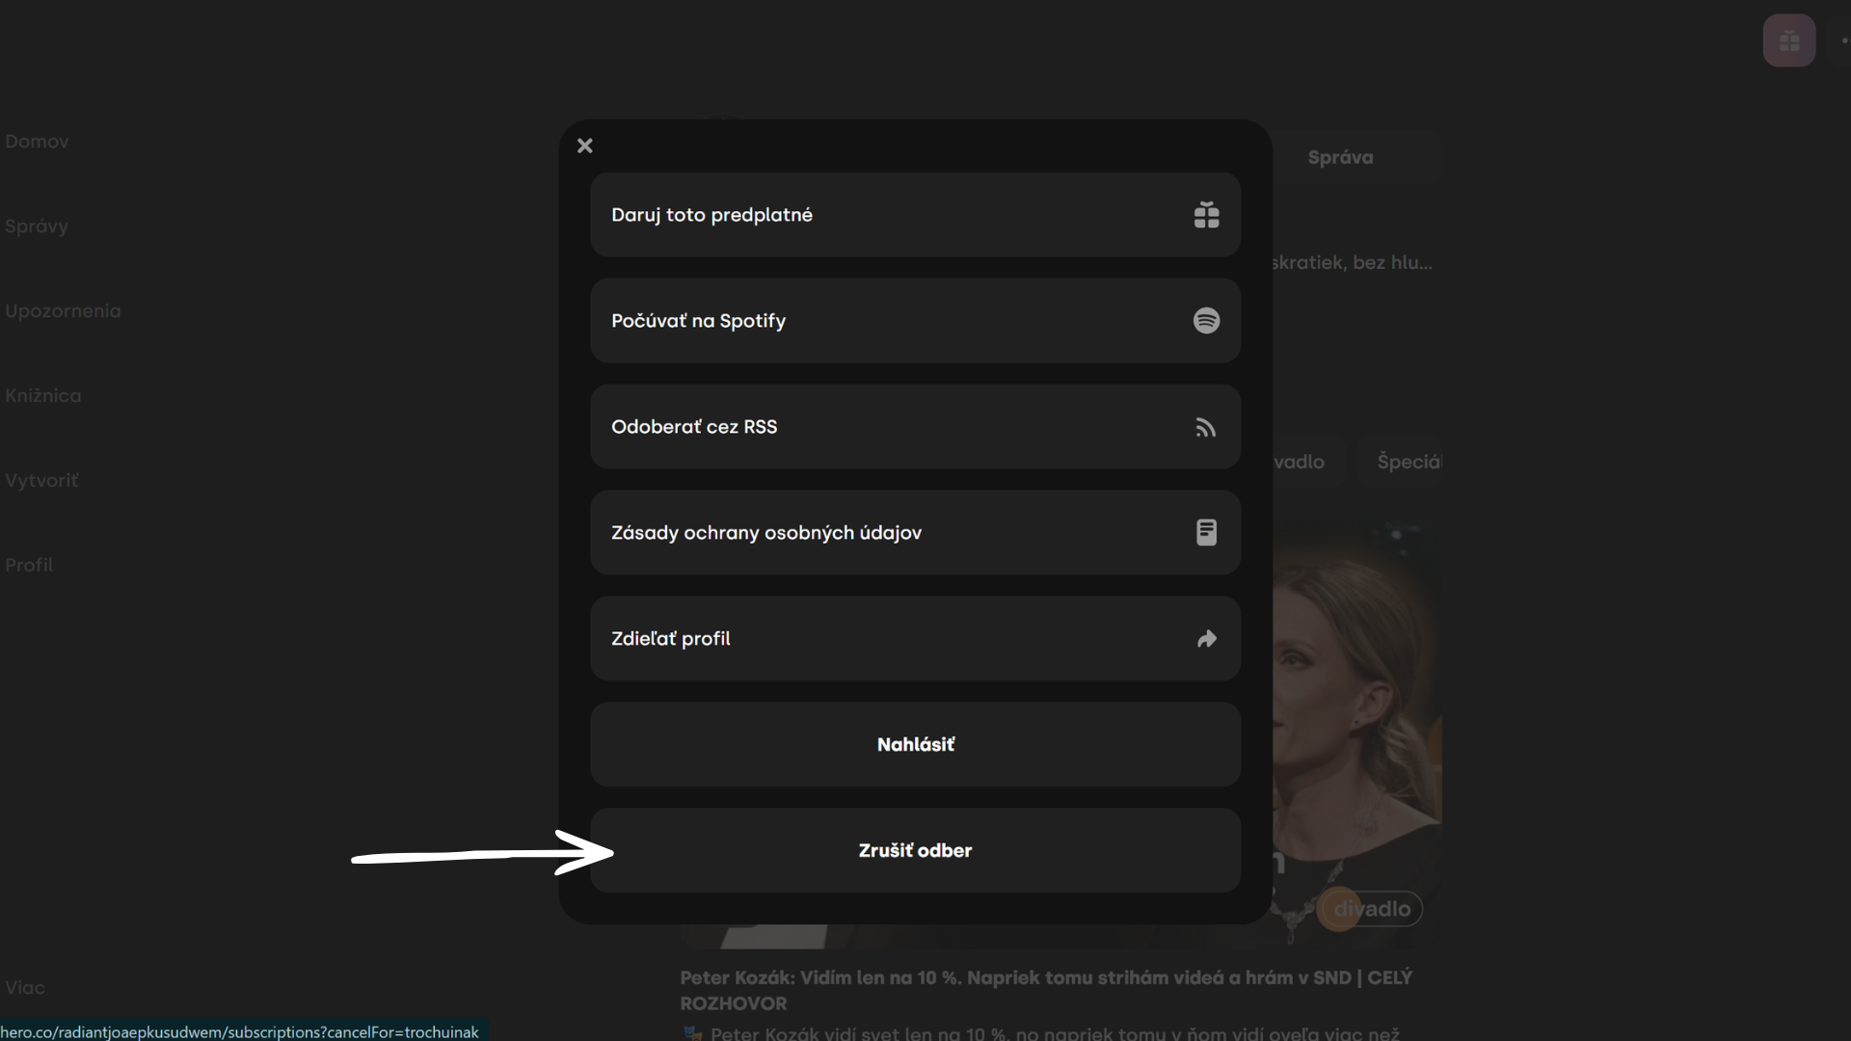Click the RSS feed icon
The height and width of the screenshot is (1041, 1851).
click(1206, 427)
